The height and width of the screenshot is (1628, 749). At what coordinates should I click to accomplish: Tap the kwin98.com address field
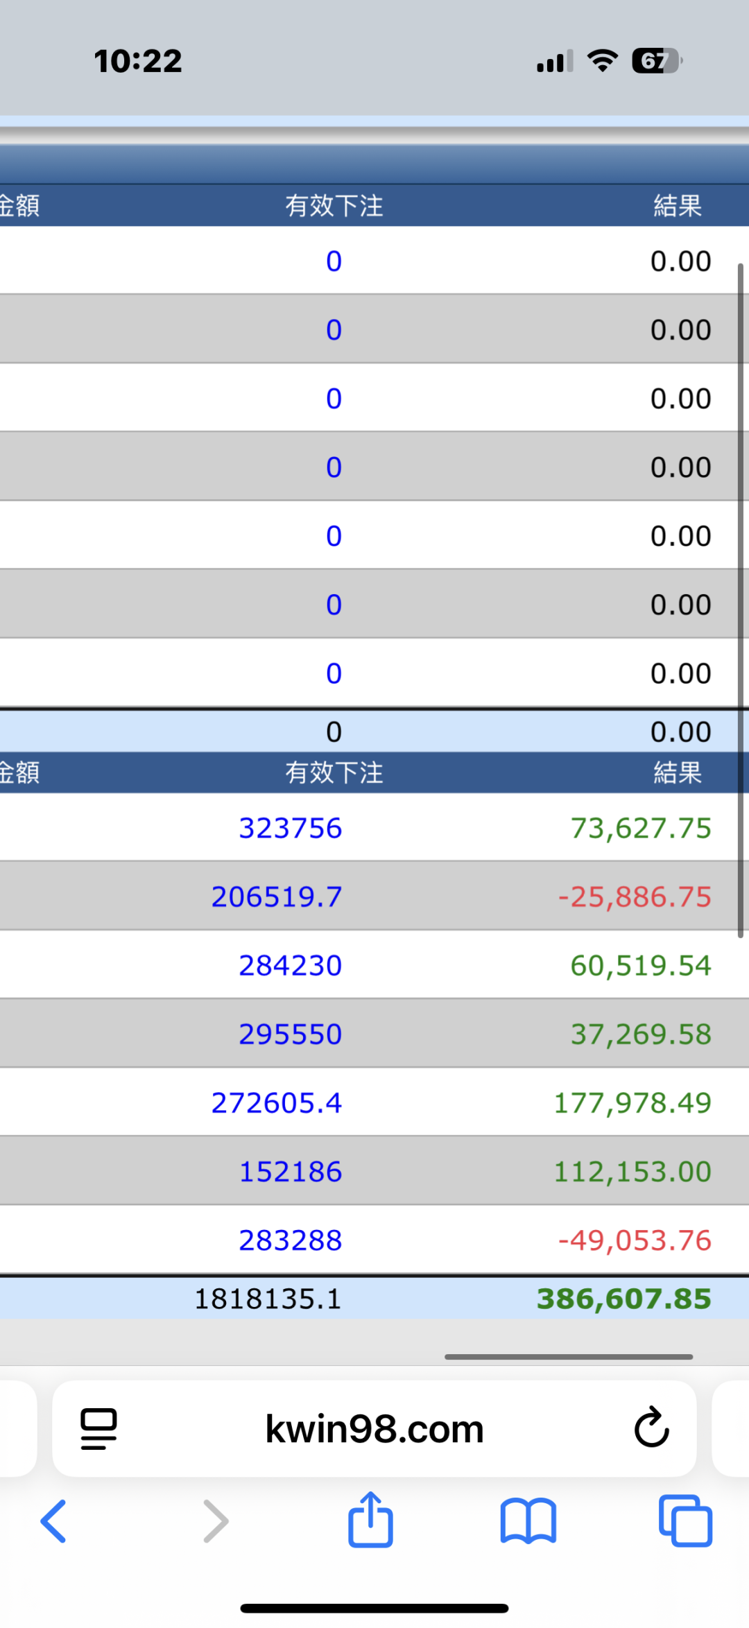coord(374,1429)
